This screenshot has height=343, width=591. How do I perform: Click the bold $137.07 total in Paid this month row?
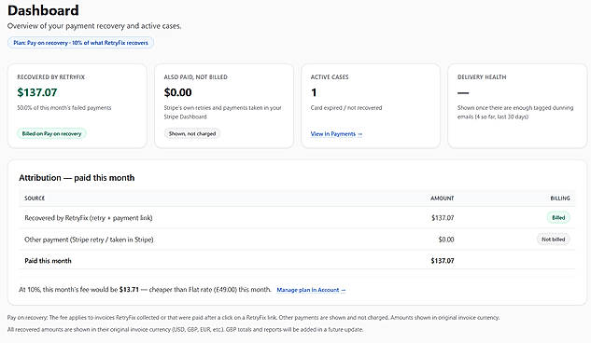tap(443, 261)
